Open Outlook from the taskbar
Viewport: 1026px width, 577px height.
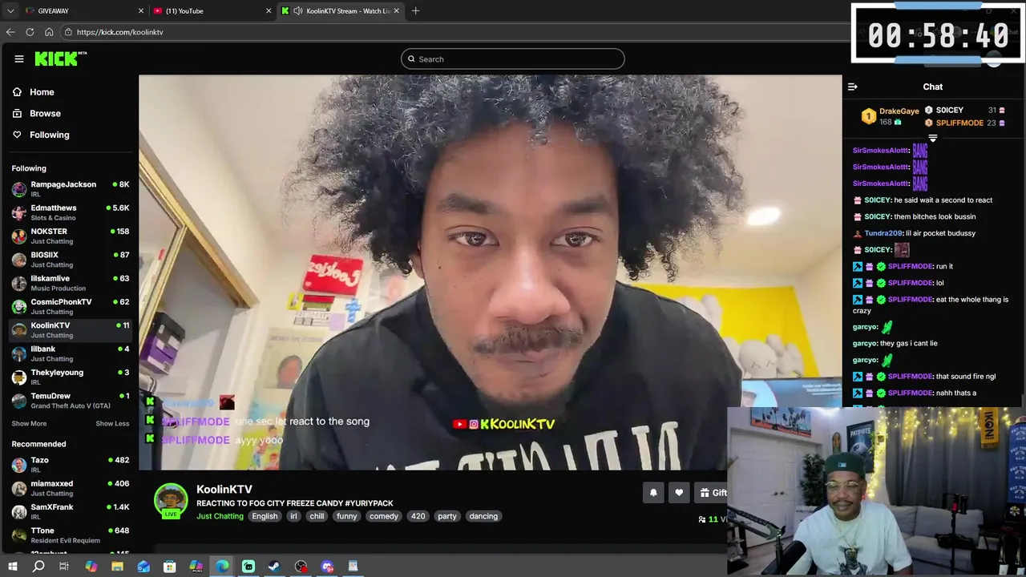point(143,567)
